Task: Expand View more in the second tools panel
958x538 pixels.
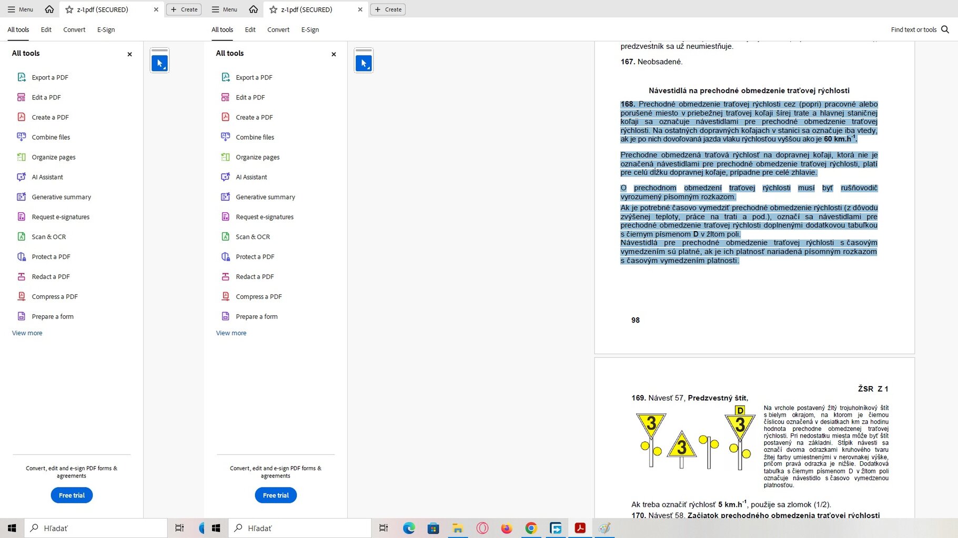Action: (x=231, y=333)
